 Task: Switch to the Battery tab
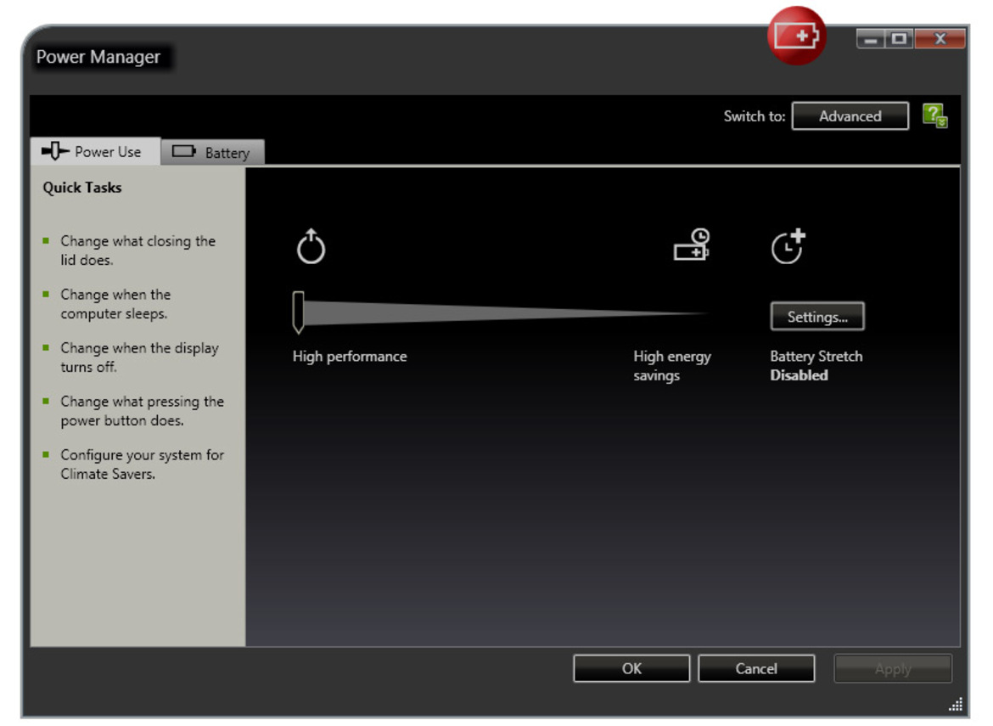coord(213,153)
